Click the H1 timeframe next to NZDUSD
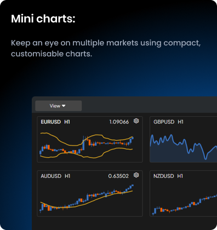217x230 pixels. (x=180, y=176)
